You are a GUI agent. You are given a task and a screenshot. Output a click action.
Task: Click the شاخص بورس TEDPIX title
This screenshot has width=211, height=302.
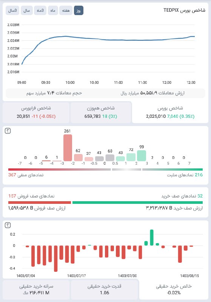click(185, 10)
